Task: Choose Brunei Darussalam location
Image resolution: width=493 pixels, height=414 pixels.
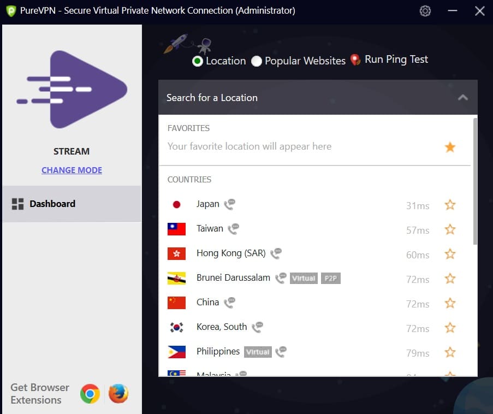Action: click(233, 278)
